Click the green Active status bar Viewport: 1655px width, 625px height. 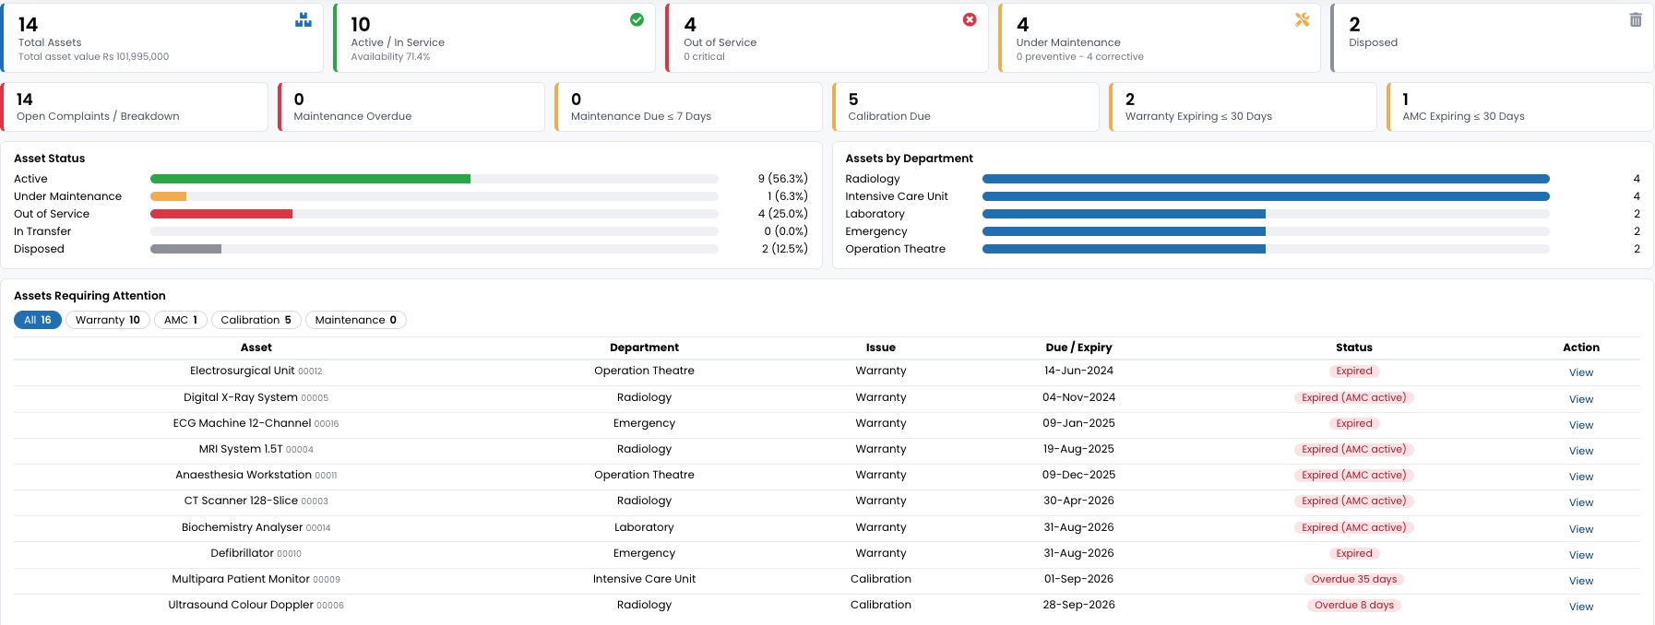click(x=310, y=179)
